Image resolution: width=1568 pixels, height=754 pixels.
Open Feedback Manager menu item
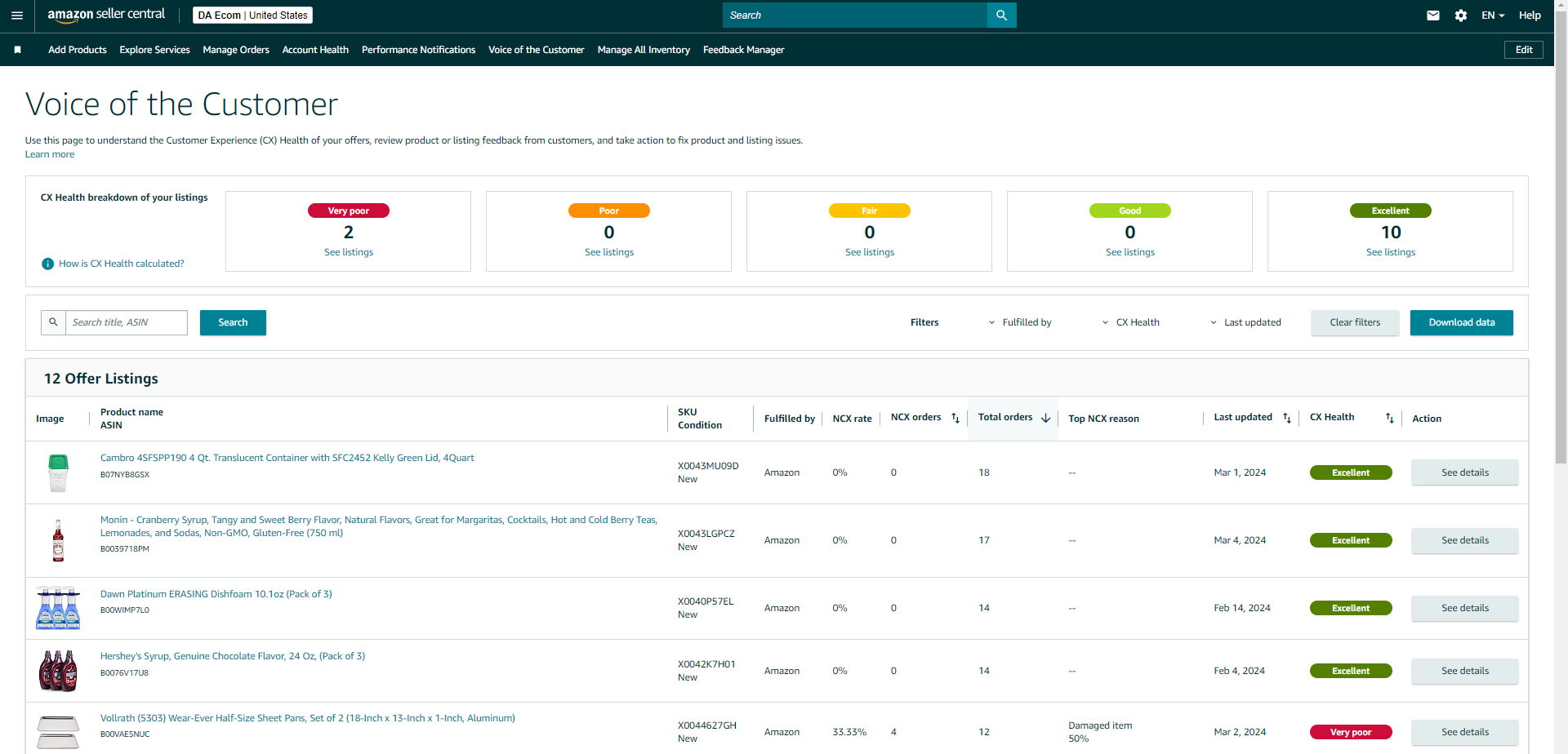coord(743,50)
